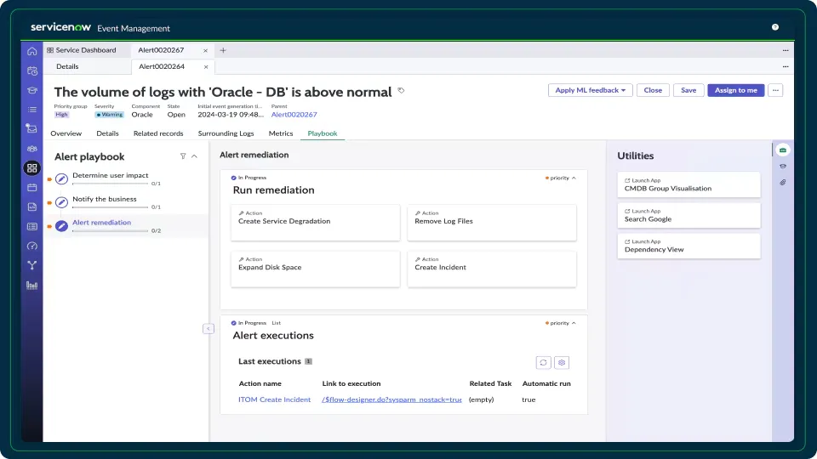Screen dimensions: 817x459
Task: Select Alert remediation playbook step
Action: tap(101, 222)
